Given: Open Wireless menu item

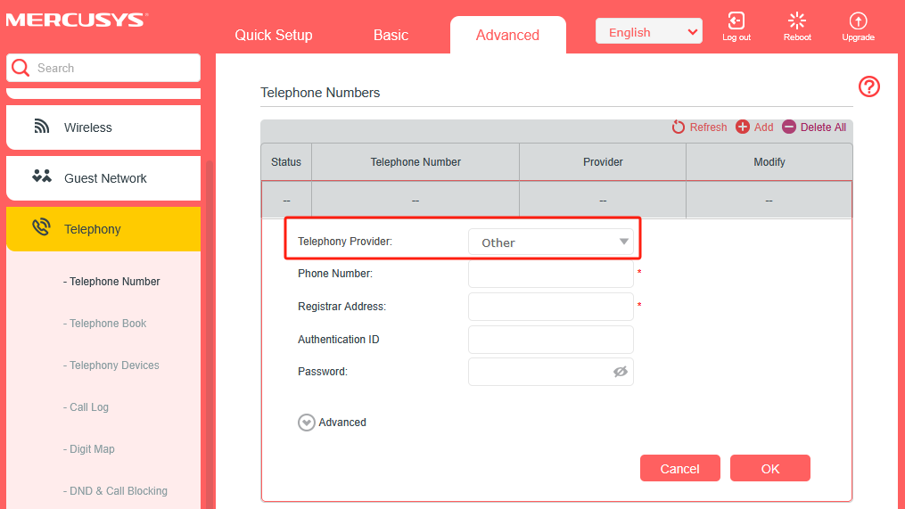Looking at the screenshot, I should click(103, 127).
